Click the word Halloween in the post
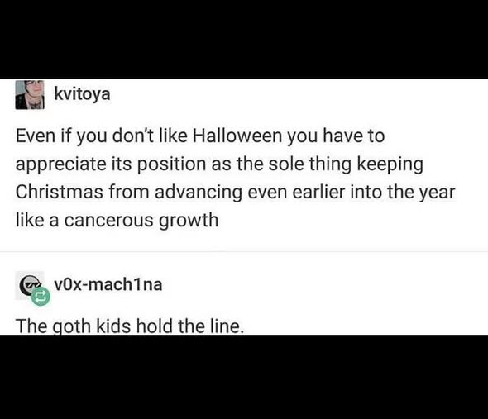 pyautogui.click(x=237, y=136)
